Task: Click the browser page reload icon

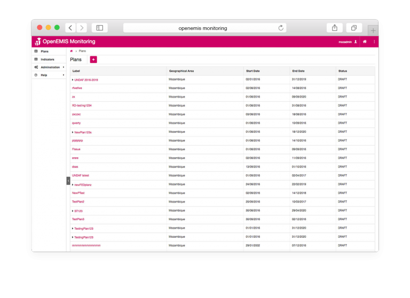Action: point(281,28)
